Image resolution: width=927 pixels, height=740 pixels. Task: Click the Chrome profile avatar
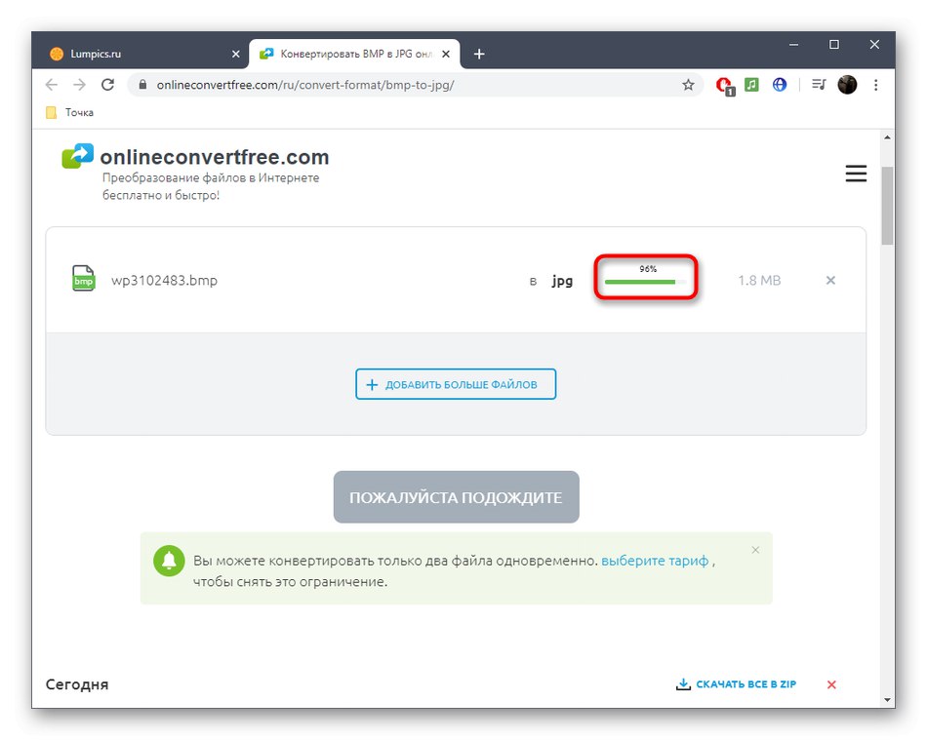(x=847, y=85)
